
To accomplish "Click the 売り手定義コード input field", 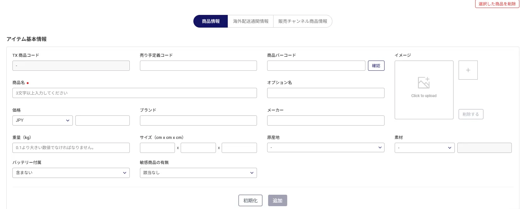I will pyautogui.click(x=198, y=66).
